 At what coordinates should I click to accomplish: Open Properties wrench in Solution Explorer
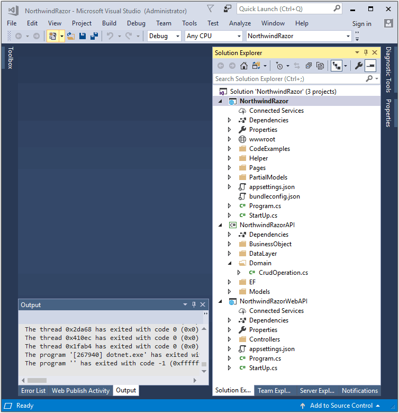pos(358,66)
